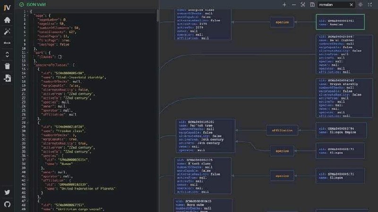
Task: Select the Klingon Empire node
Action: [341, 130]
